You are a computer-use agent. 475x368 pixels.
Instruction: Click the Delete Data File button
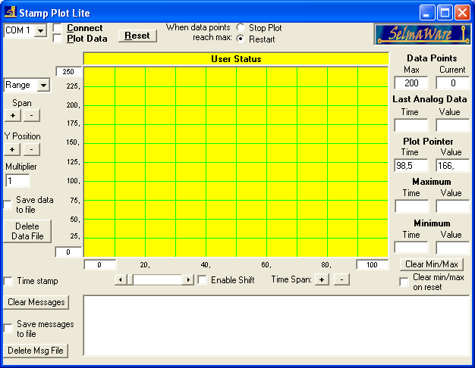point(27,231)
